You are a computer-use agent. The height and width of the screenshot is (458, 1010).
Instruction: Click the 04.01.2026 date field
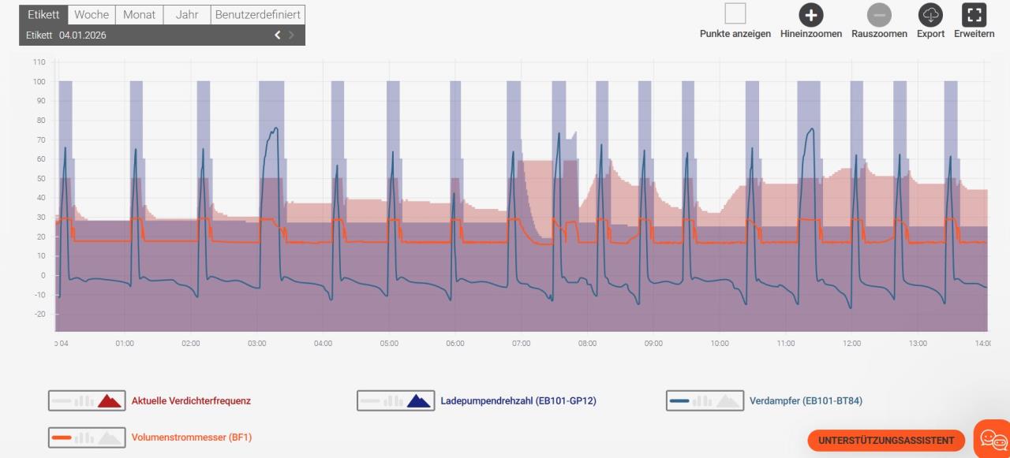coord(83,35)
